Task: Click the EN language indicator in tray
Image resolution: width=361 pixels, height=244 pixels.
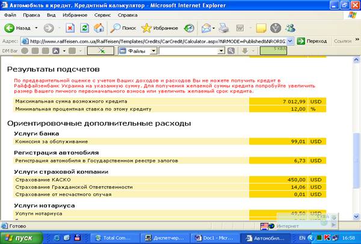Action: [303, 237]
